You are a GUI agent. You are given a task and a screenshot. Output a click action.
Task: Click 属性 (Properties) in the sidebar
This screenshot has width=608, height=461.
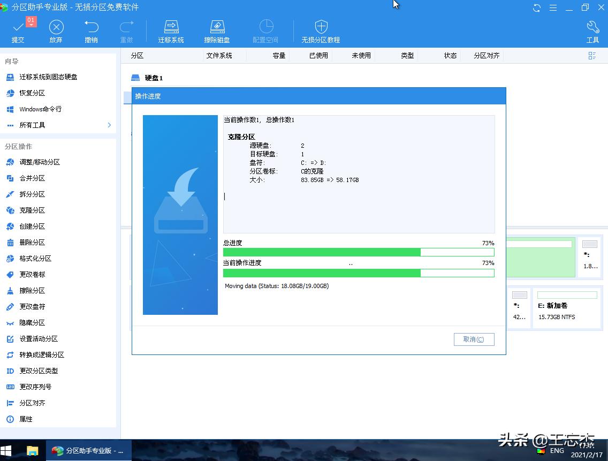click(x=26, y=419)
